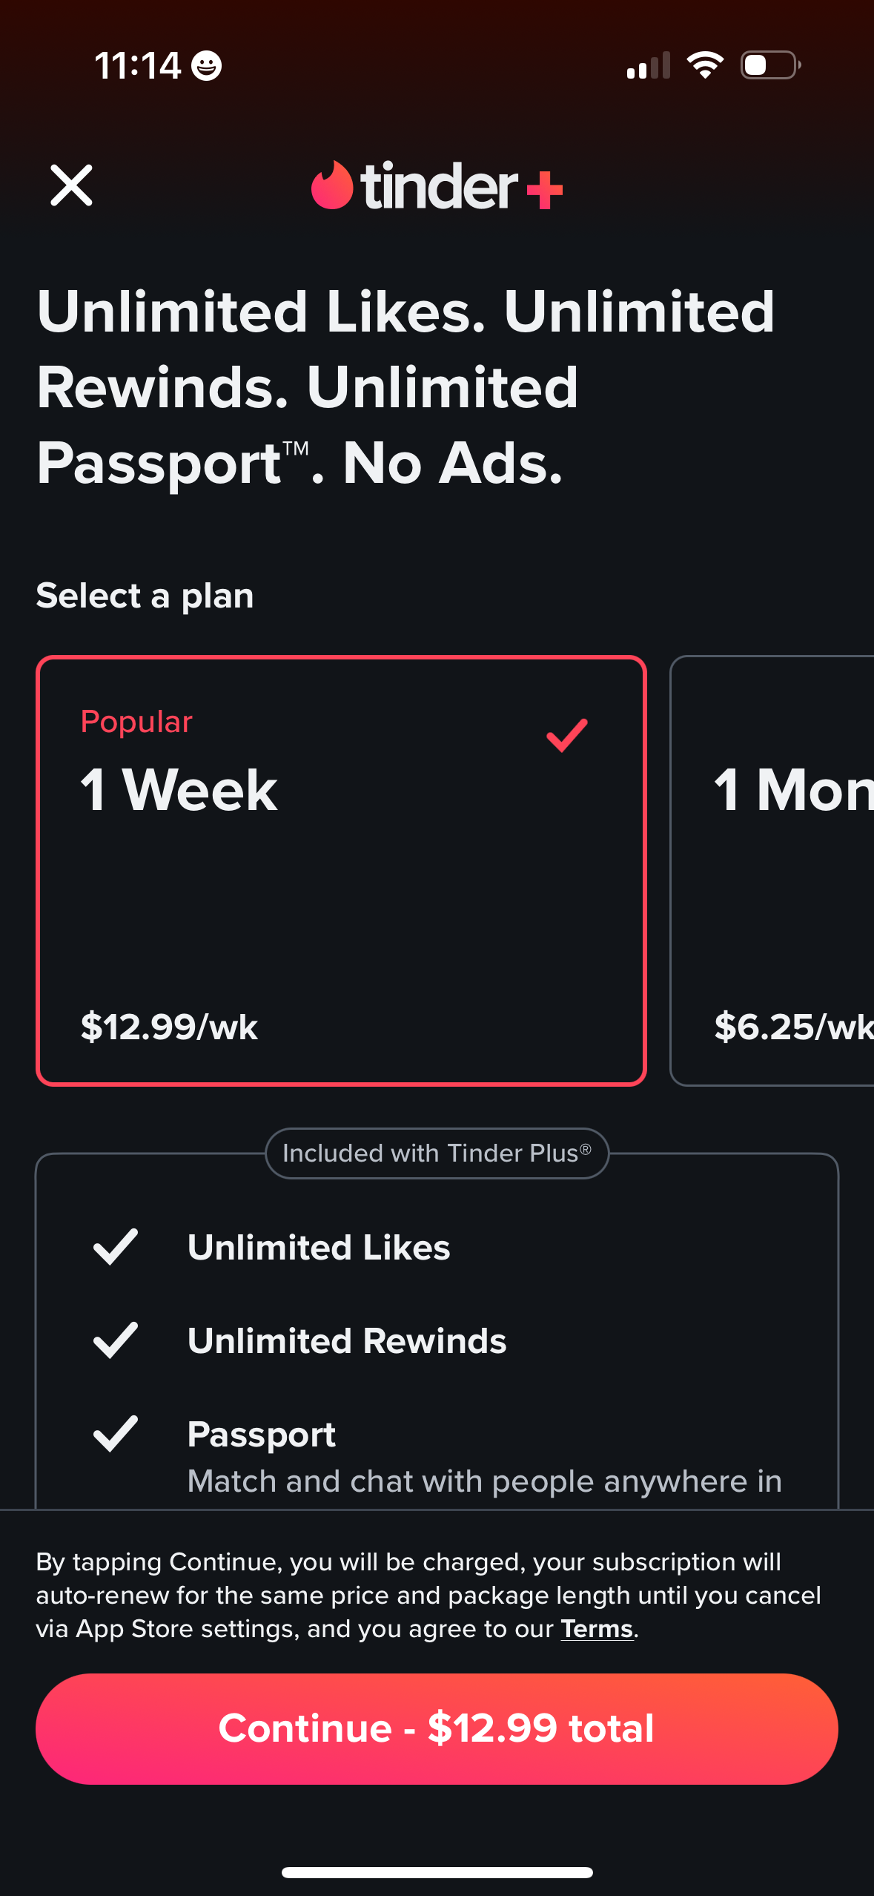The height and width of the screenshot is (1896, 874).
Task: Tap the $6.25/wk price label
Action: tap(792, 1027)
